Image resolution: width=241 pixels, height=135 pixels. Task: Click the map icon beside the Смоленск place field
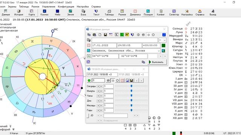(163, 51)
